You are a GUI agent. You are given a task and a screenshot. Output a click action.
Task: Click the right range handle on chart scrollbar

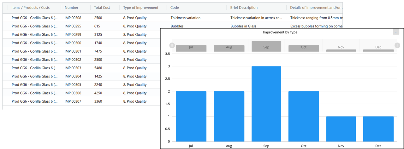(x=397, y=45)
